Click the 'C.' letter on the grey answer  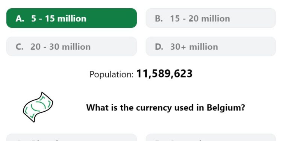coord(20,47)
